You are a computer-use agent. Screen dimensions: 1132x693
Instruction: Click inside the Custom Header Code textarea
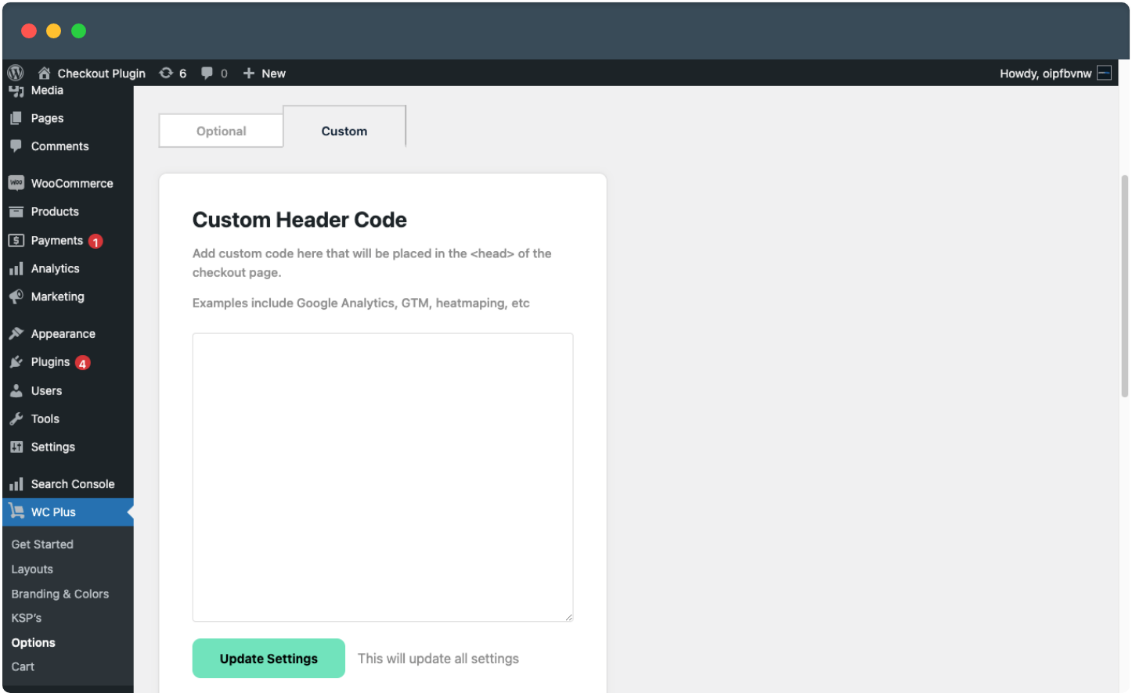click(383, 477)
